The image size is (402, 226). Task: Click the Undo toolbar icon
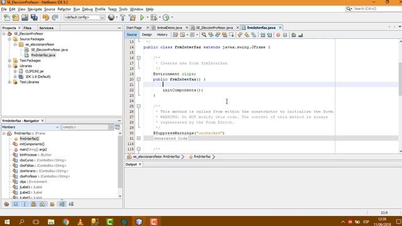point(46,18)
